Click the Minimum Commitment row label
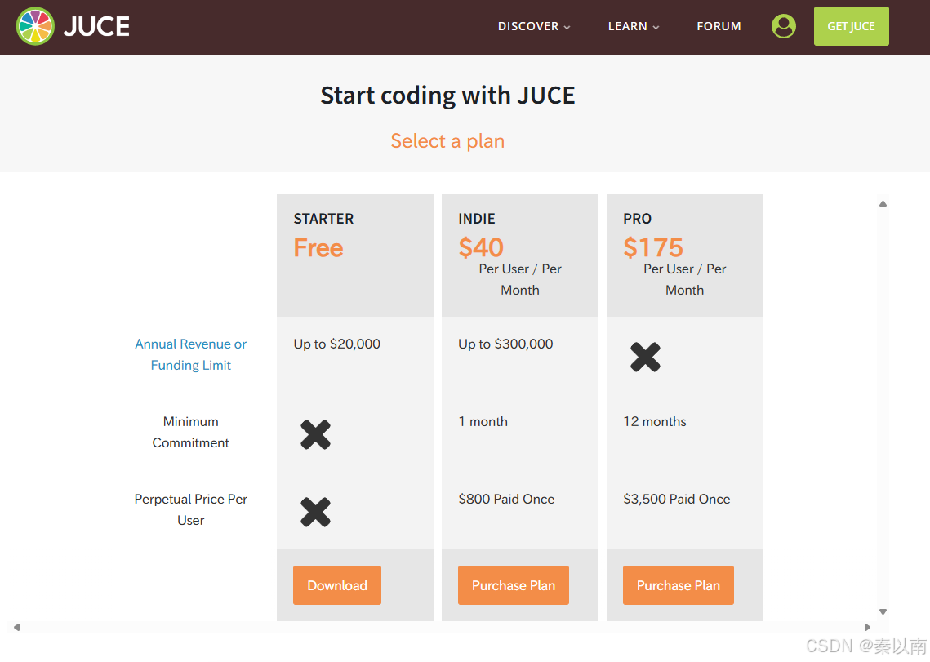The image size is (930, 662). (190, 433)
